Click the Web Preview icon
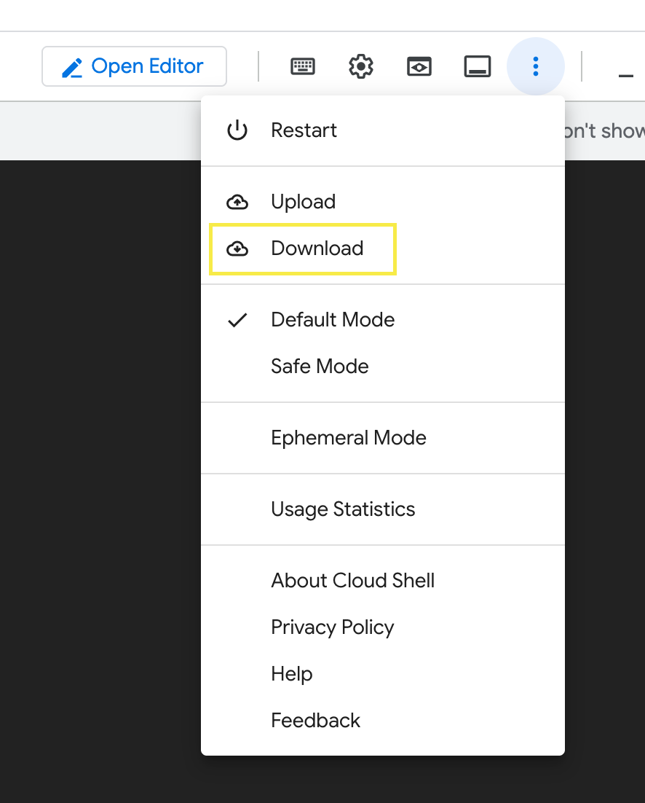 [419, 66]
